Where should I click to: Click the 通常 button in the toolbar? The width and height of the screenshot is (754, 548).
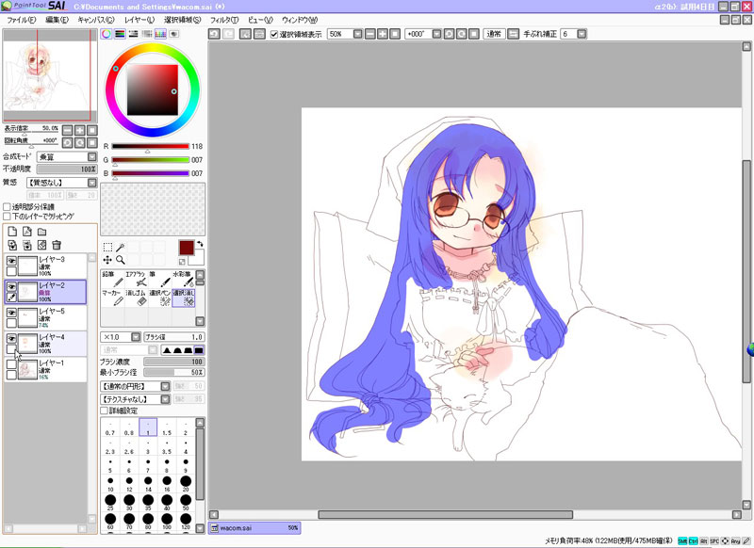pyautogui.click(x=494, y=34)
